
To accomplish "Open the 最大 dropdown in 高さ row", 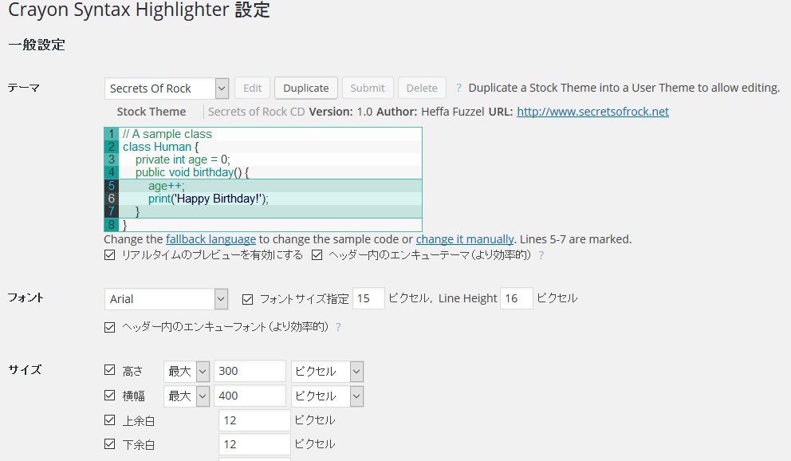I will 187,372.
